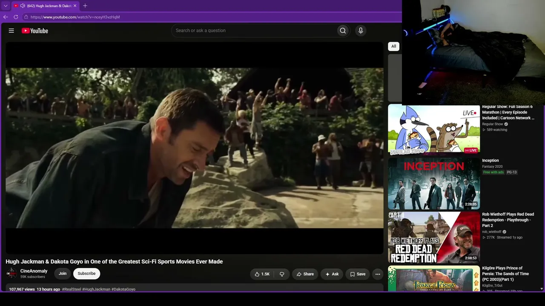
Task: Follow the #DakotaGoyo hashtag
Action: point(123,289)
